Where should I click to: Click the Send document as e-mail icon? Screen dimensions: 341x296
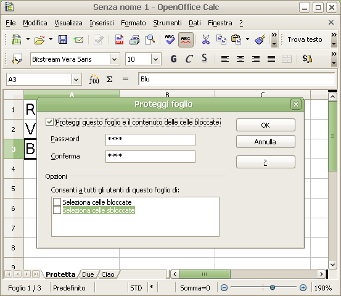click(x=78, y=39)
